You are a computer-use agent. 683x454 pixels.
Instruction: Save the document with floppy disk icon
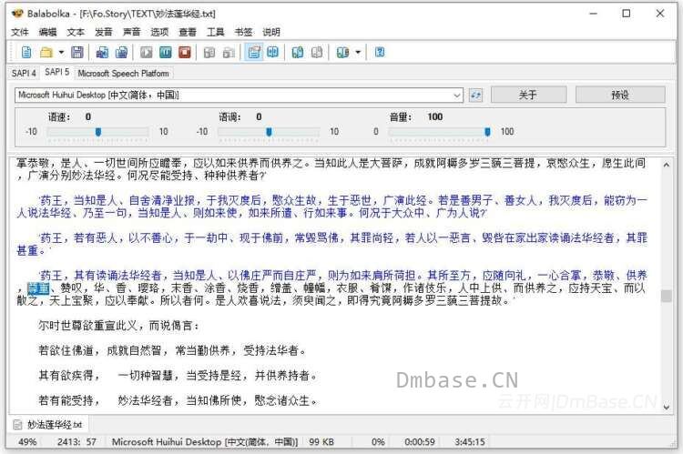tap(77, 53)
